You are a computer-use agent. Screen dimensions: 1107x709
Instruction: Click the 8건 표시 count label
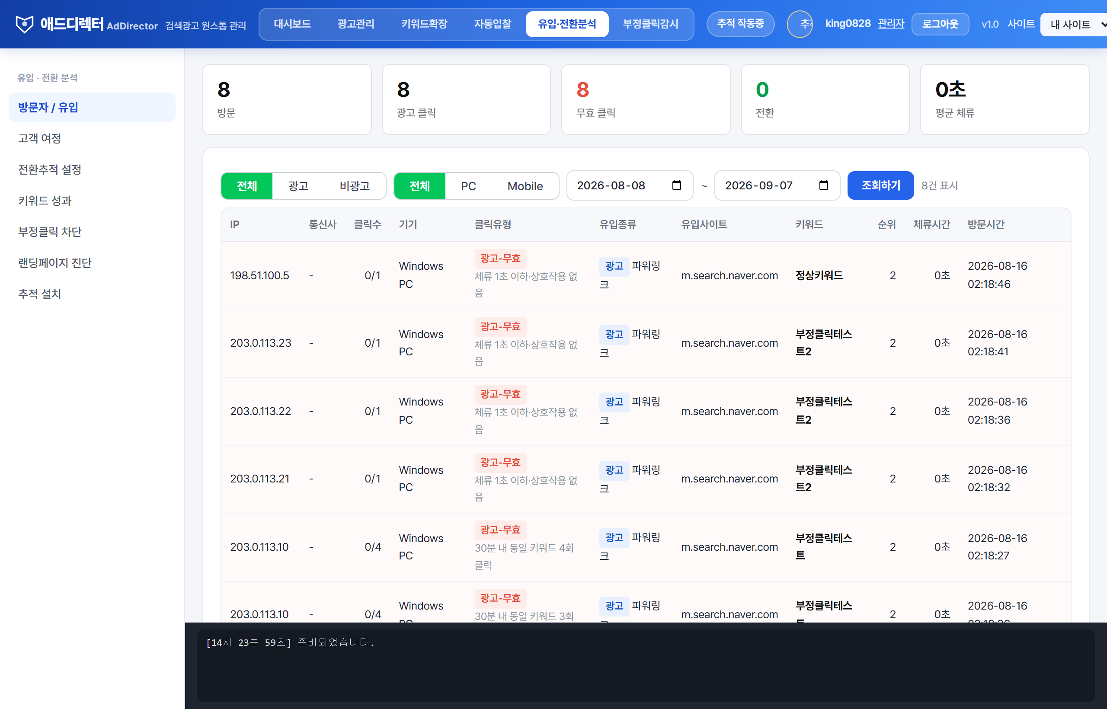pos(939,185)
